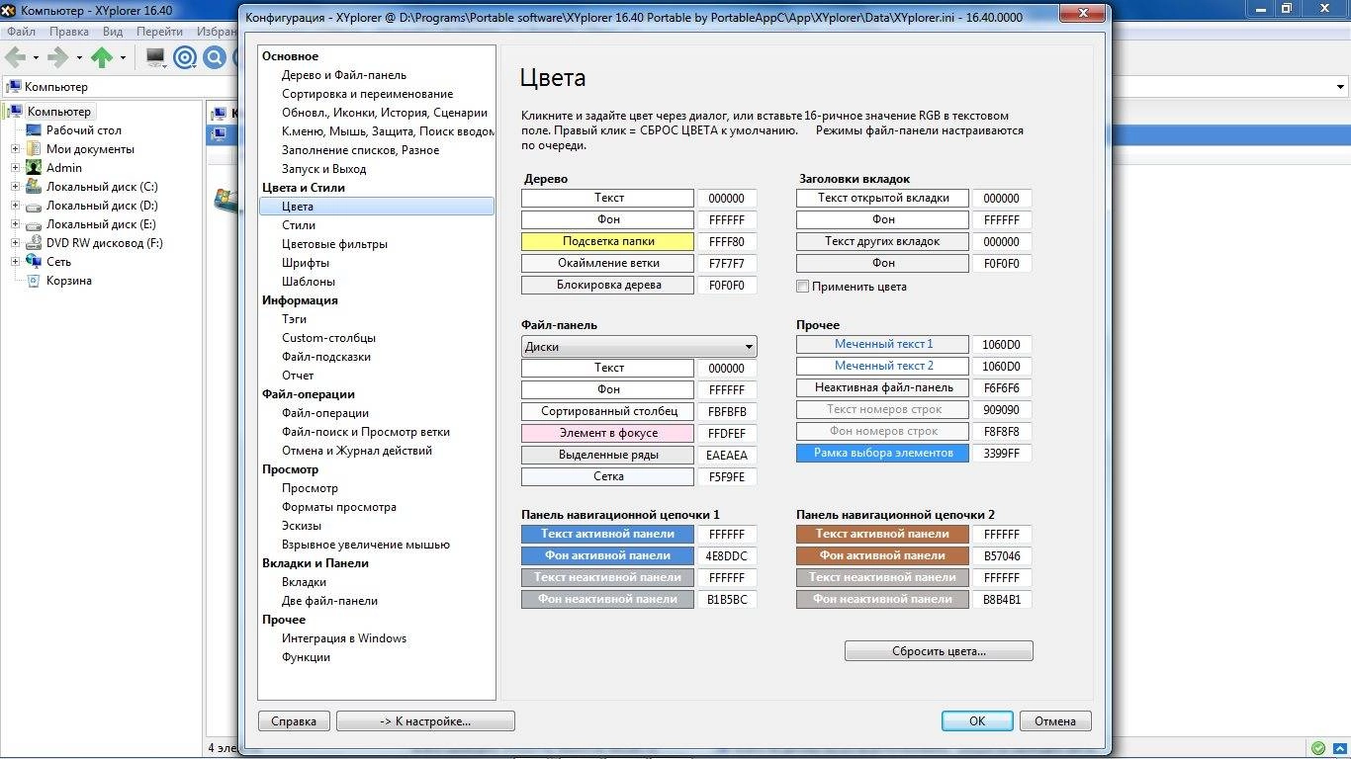
Task: Click the blue target hotlist toolbar icon
Action: (185, 57)
